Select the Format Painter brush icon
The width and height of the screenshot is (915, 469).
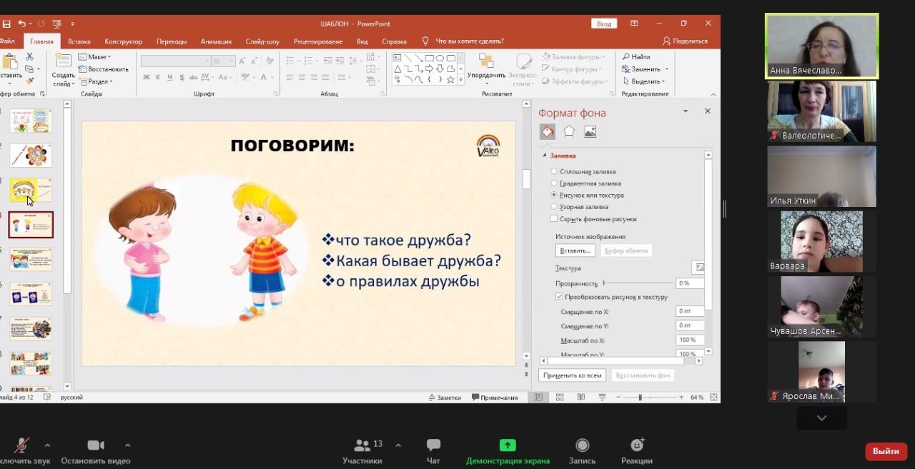(x=29, y=81)
